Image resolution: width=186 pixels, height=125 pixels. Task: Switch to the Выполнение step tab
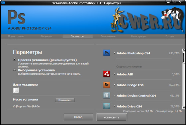point(108,36)
